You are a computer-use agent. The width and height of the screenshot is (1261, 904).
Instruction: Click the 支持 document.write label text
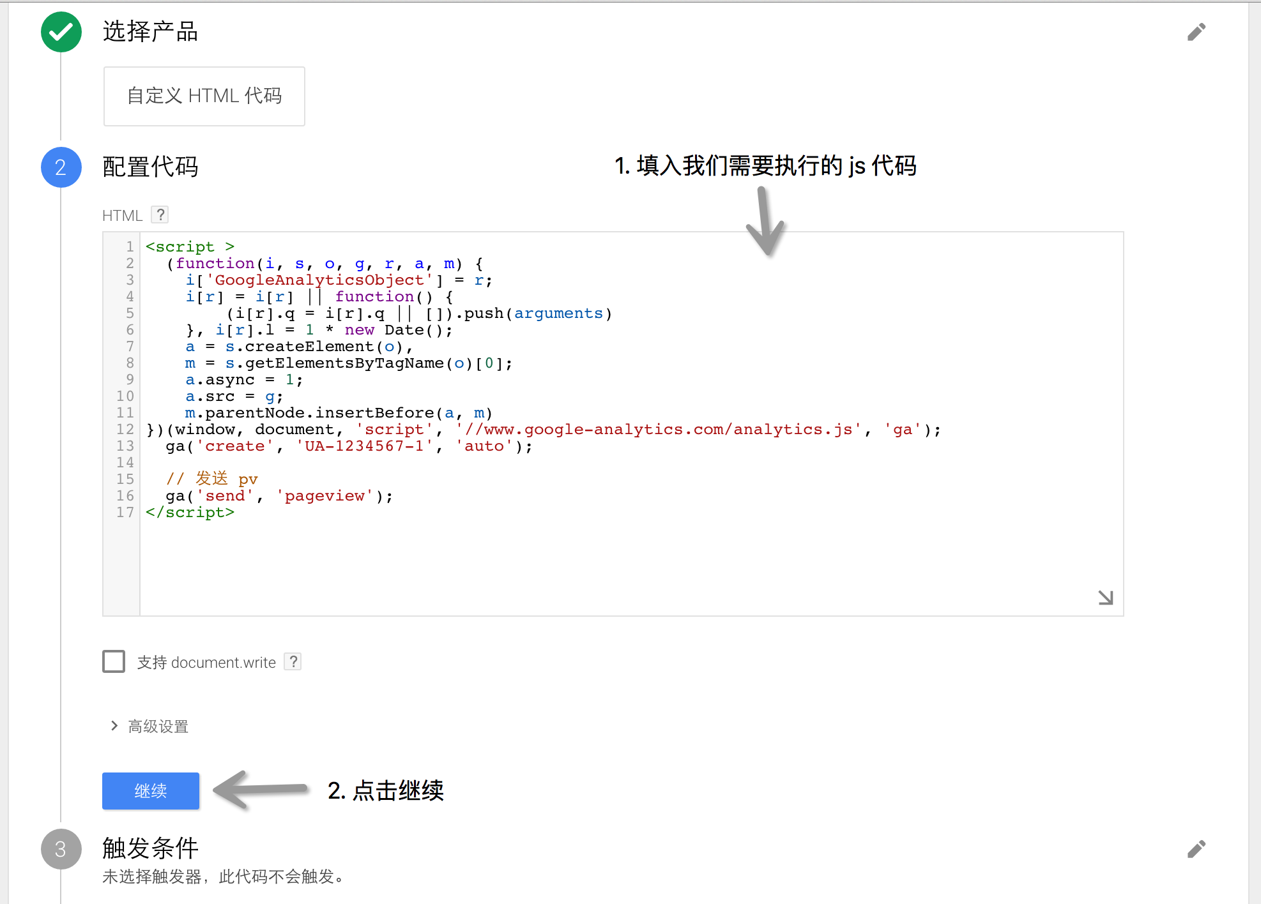(x=206, y=663)
